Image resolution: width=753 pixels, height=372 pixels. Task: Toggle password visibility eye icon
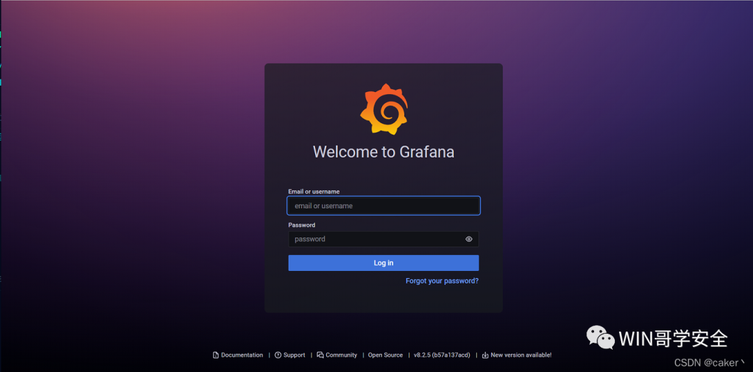(x=469, y=239)
